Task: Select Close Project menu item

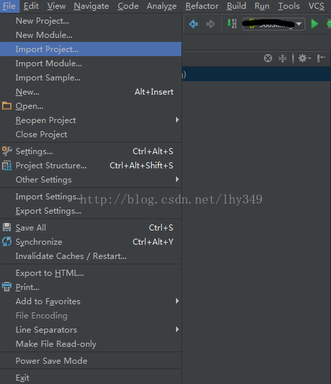Action: point(91,135)
